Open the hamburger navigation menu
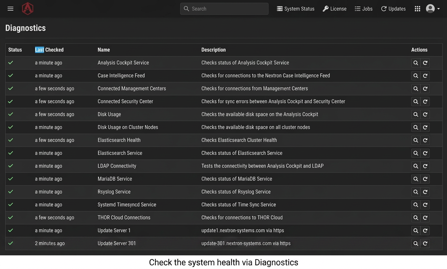Screen dimensions: 447x269 pyautogui.click(x=10, y=9)
